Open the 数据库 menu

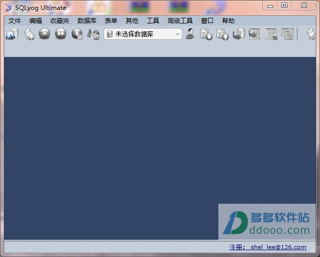87,21
